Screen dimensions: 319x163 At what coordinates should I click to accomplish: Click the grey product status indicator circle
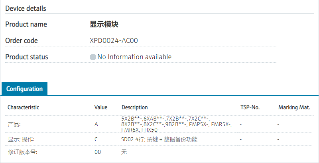pos(93,57)
